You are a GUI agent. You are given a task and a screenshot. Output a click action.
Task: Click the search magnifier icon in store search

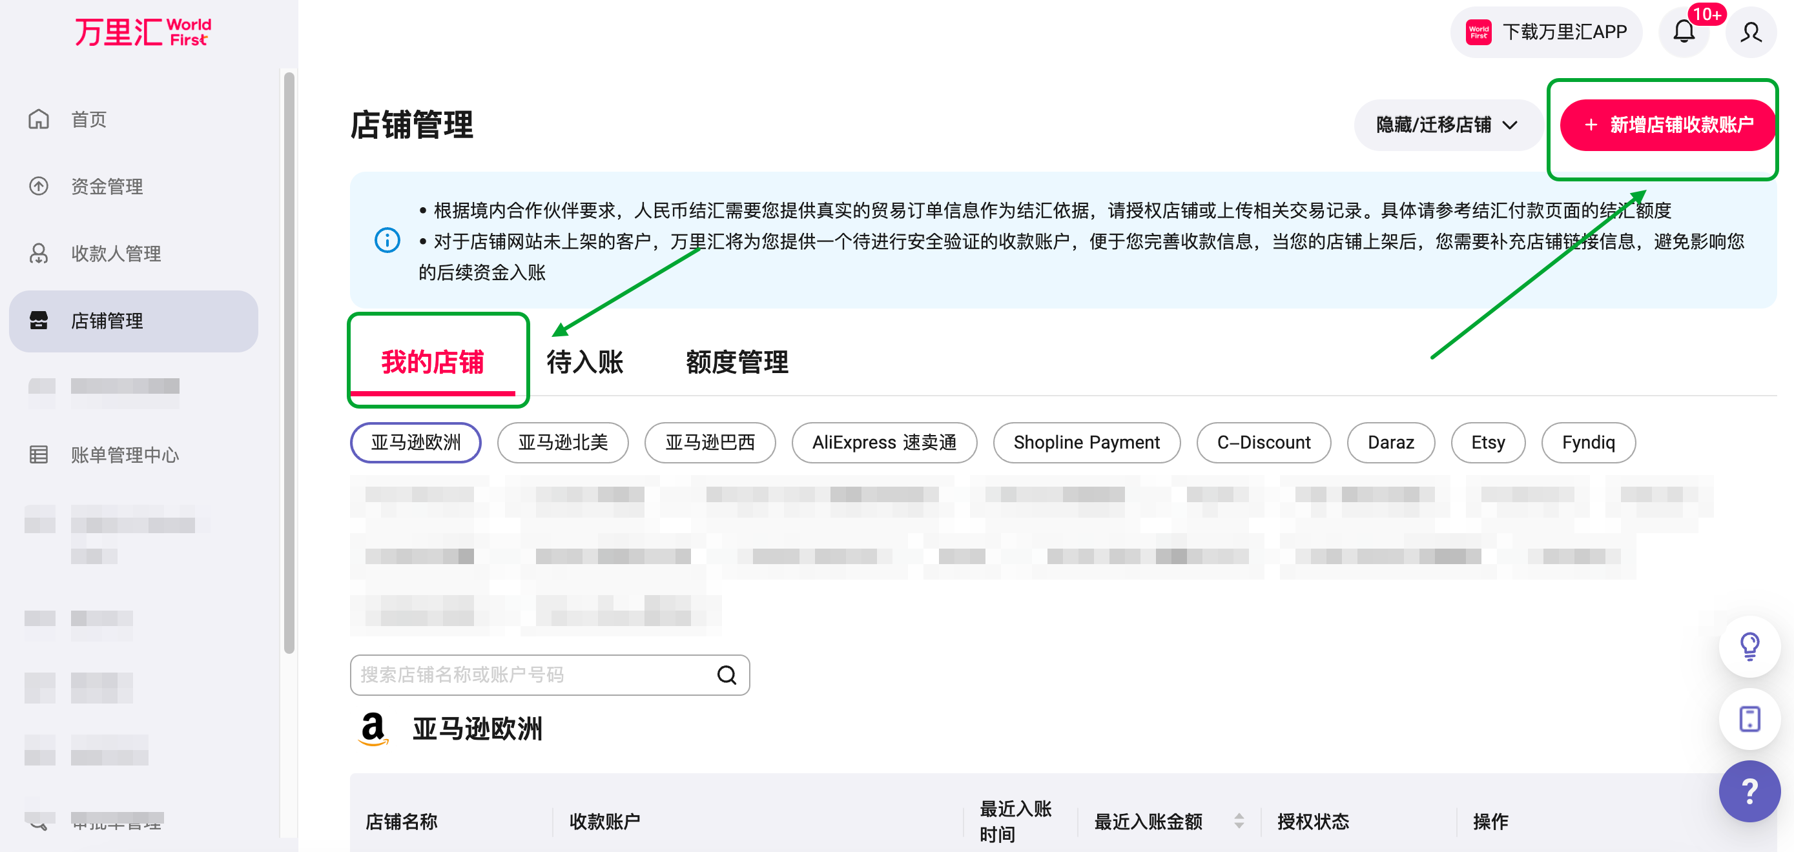pos(727,674)
